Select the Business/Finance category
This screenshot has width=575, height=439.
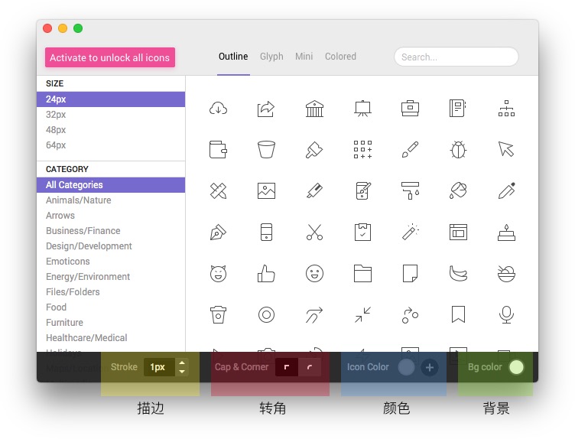tap(111, 231)
